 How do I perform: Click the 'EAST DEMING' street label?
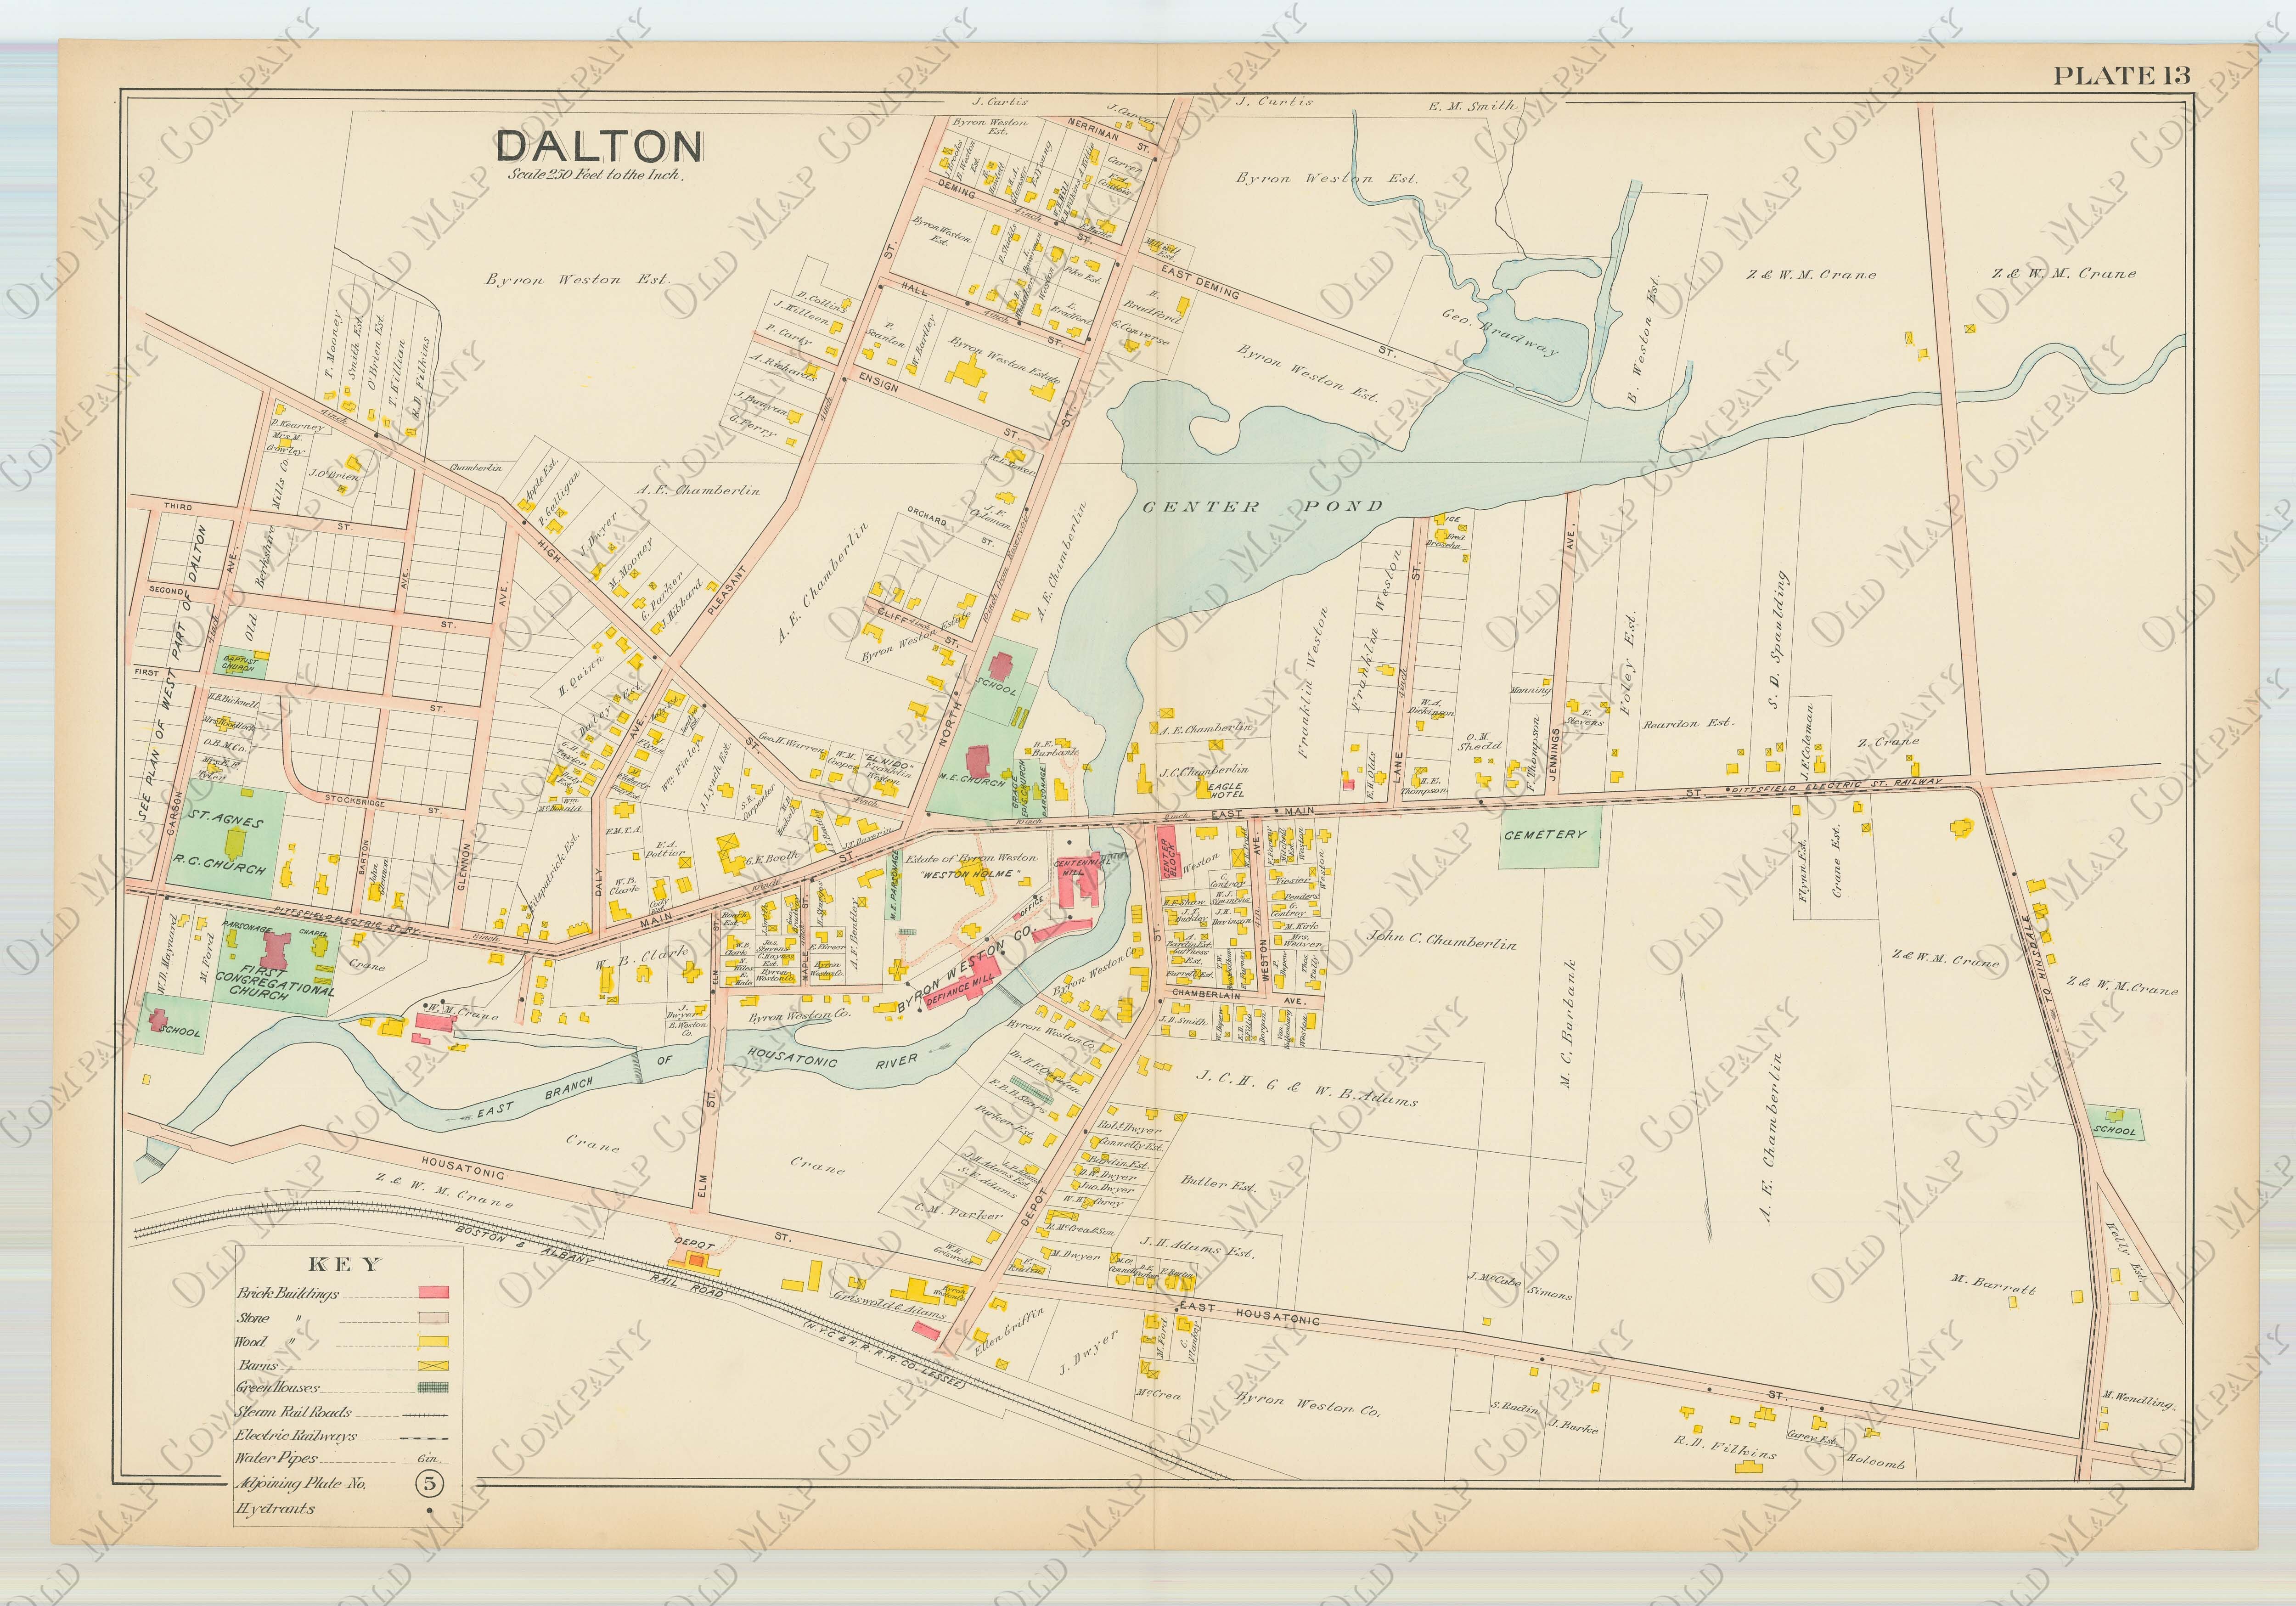(x=1201, y=282)
